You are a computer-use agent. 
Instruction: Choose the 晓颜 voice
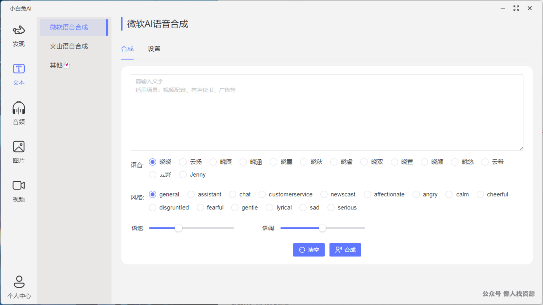coord(424,162)
